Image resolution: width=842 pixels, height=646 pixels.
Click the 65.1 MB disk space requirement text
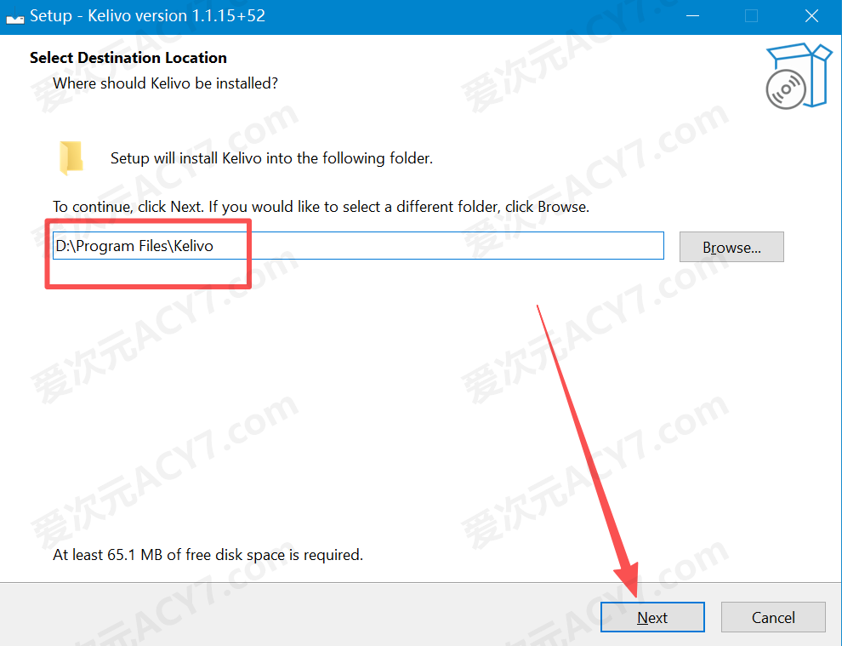point(208,555)
